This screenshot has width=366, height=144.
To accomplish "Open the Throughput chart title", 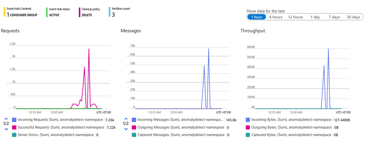I will pos(253,30).
